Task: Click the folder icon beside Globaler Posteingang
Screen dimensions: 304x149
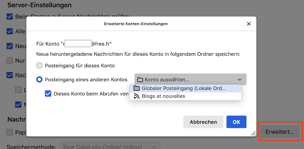Action: point(137,88)
